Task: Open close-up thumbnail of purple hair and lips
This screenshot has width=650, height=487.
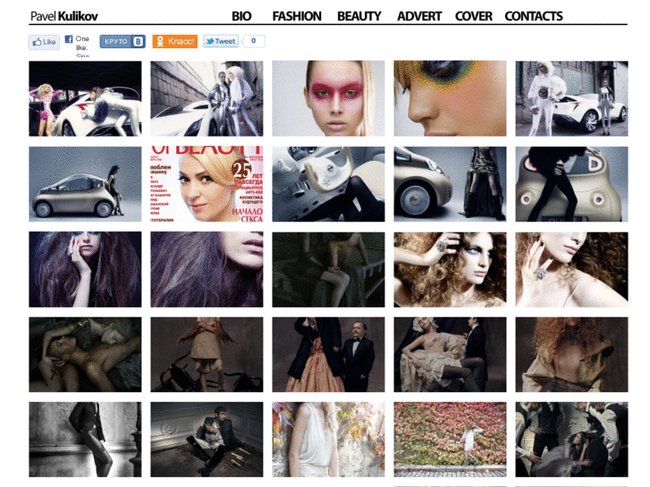Action: click(207, 269)
